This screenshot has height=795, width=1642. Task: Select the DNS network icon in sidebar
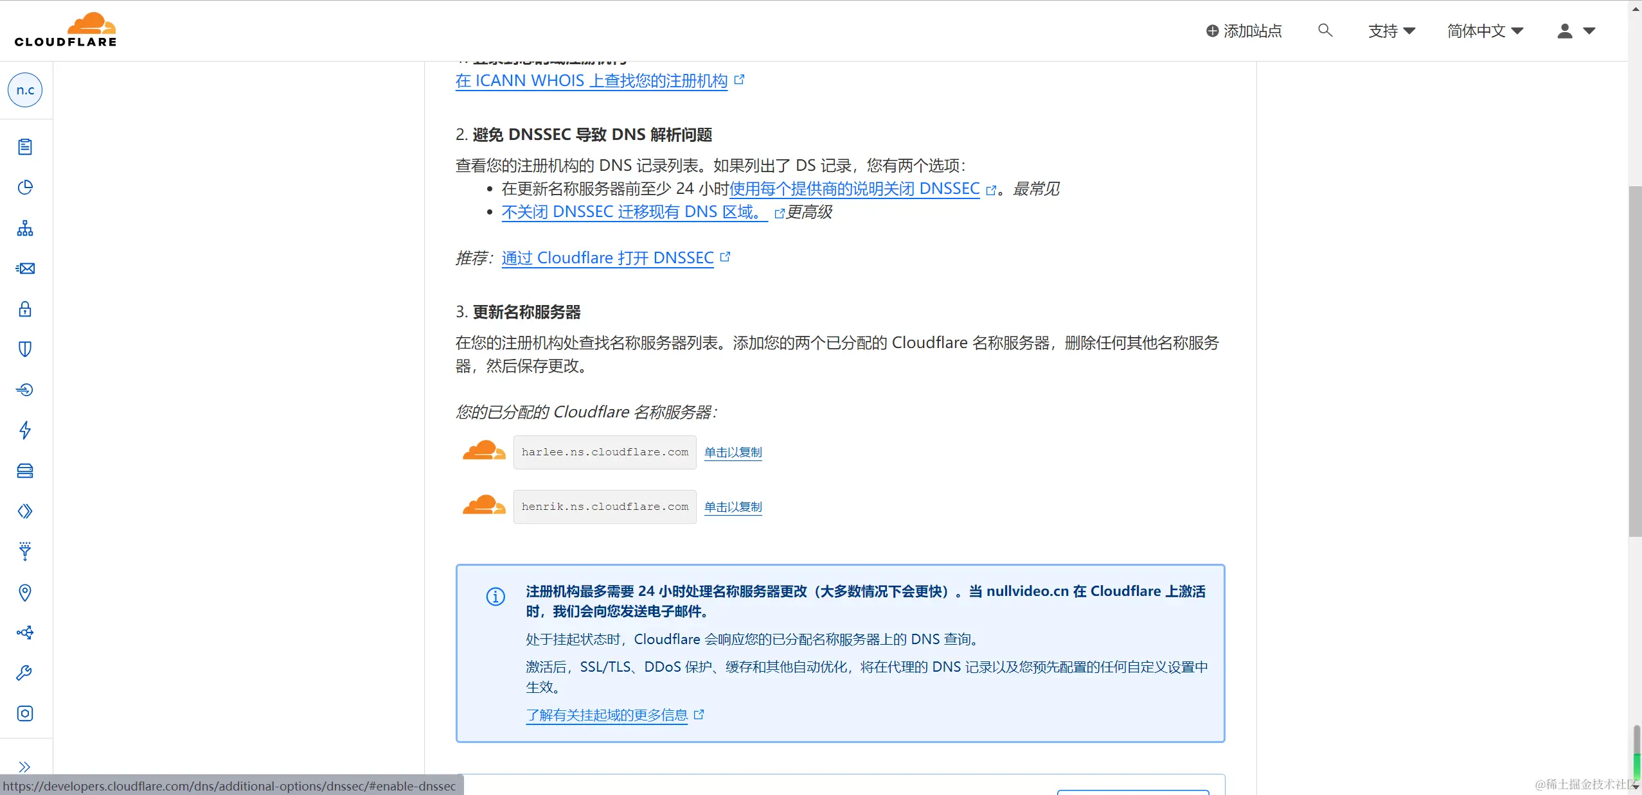[x=24, y=229]
